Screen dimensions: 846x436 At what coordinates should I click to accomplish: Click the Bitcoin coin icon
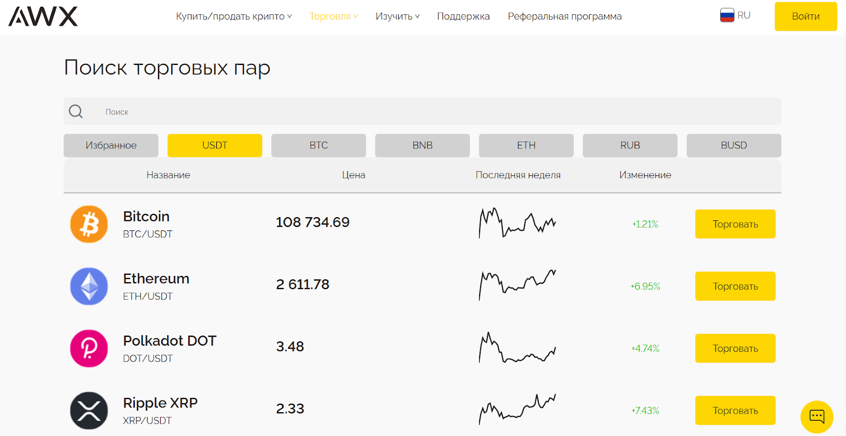89,224
